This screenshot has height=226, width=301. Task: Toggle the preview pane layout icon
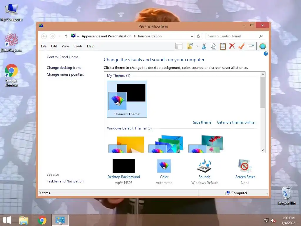[179, 46]
